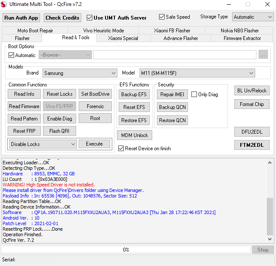Open the Advance Flasher tab
Image resolution: width=276 pixels, height=266 pixels.
click(181, 38)
